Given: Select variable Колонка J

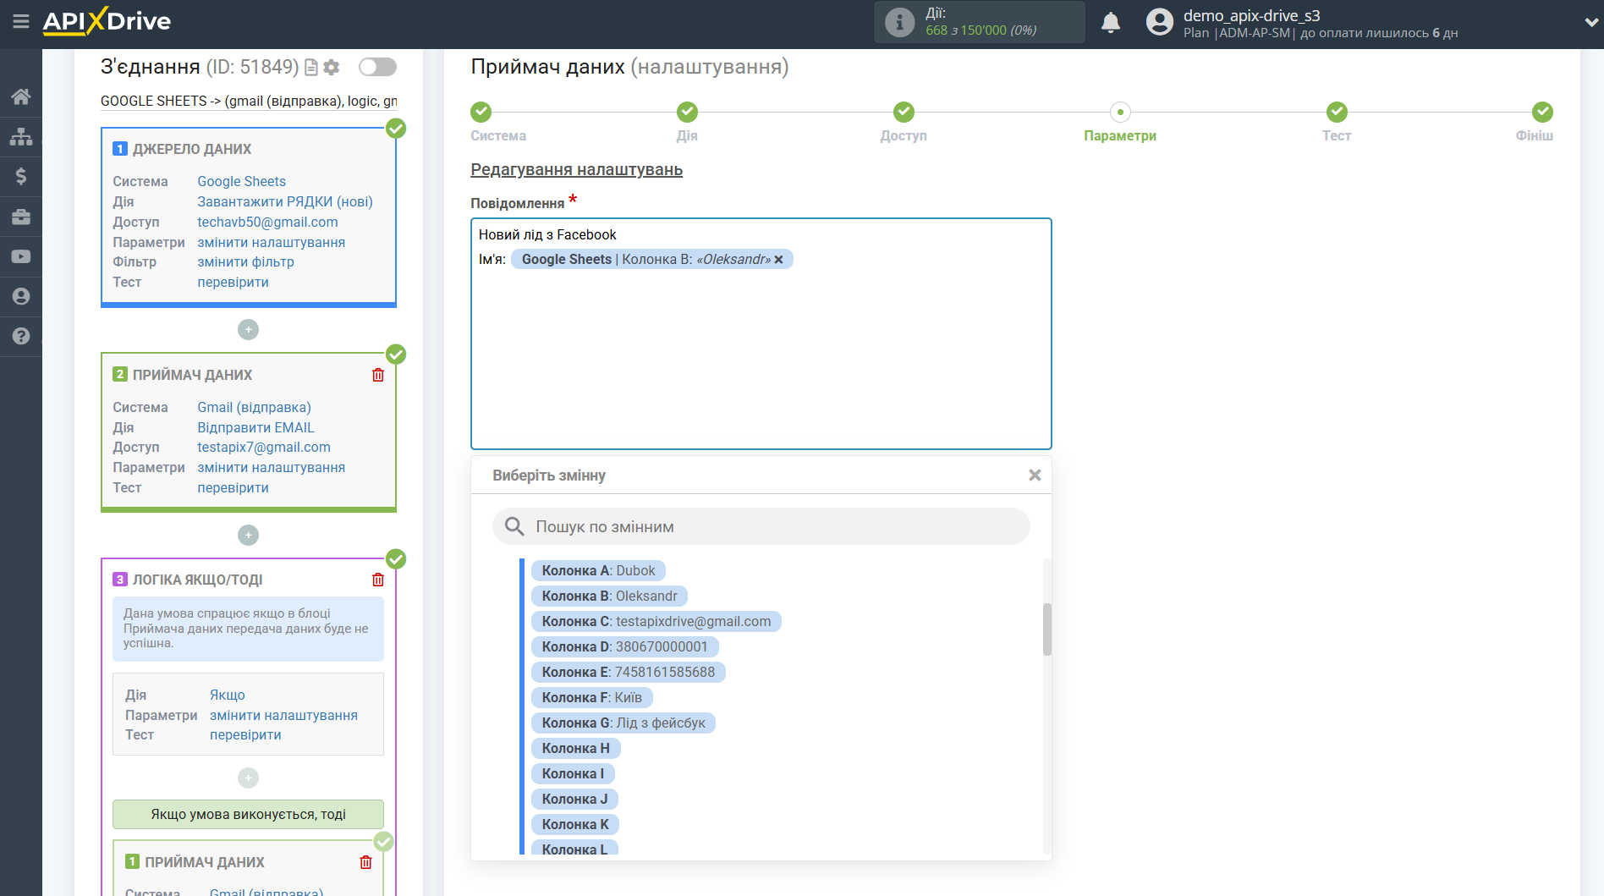Looking at the screenshot, I should pos(574,800).
